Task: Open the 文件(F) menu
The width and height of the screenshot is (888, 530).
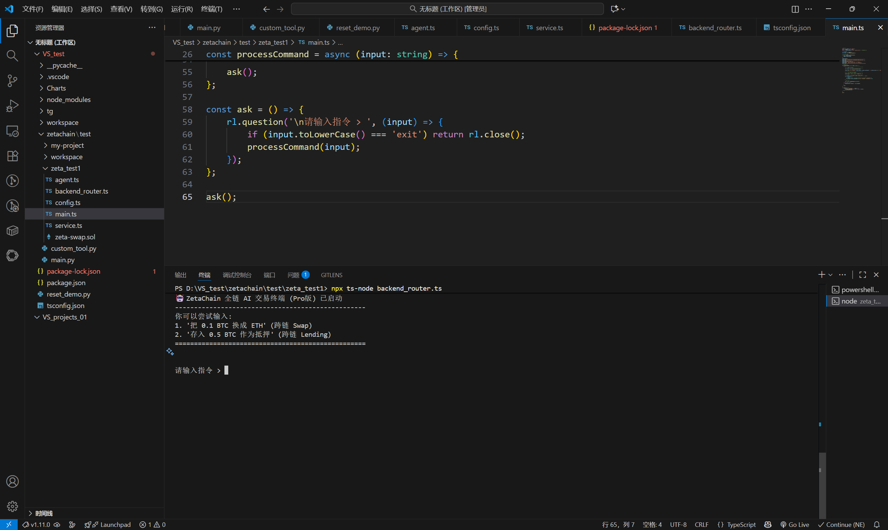Action: (33, 9)
